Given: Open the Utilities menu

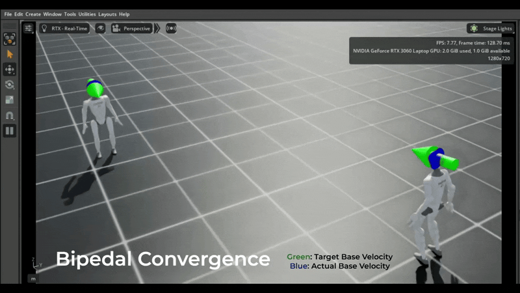Looking at the screenshot, I should 87,14.
